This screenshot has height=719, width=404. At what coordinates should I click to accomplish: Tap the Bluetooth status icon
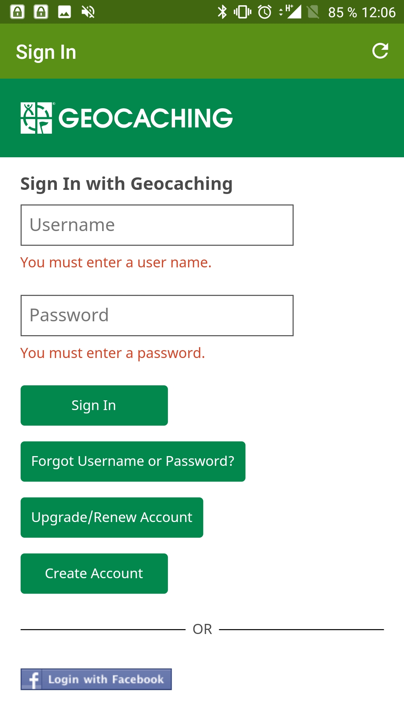click(222, 12)
